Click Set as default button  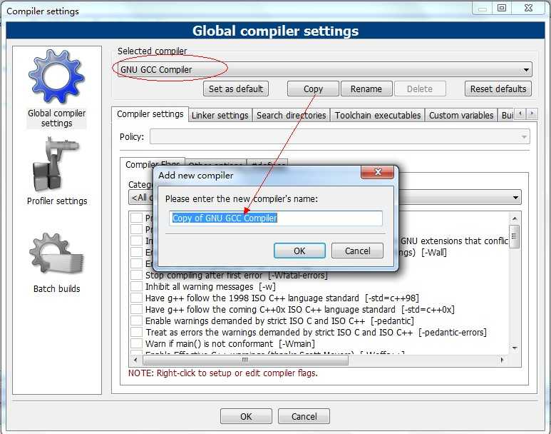(236, 89)
